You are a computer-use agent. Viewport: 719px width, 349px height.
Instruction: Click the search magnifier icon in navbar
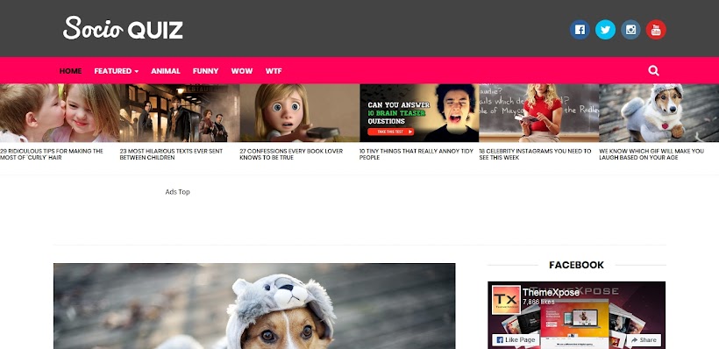(x=653, y=71)
